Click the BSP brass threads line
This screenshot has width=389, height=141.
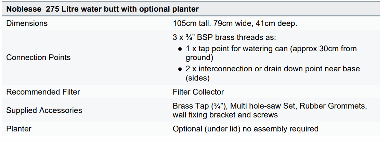pyautogui.click(x=225, y=37)
